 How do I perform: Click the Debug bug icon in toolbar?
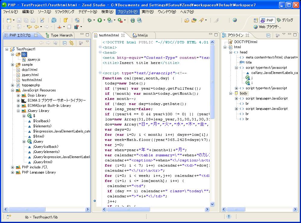click(89, 20)
